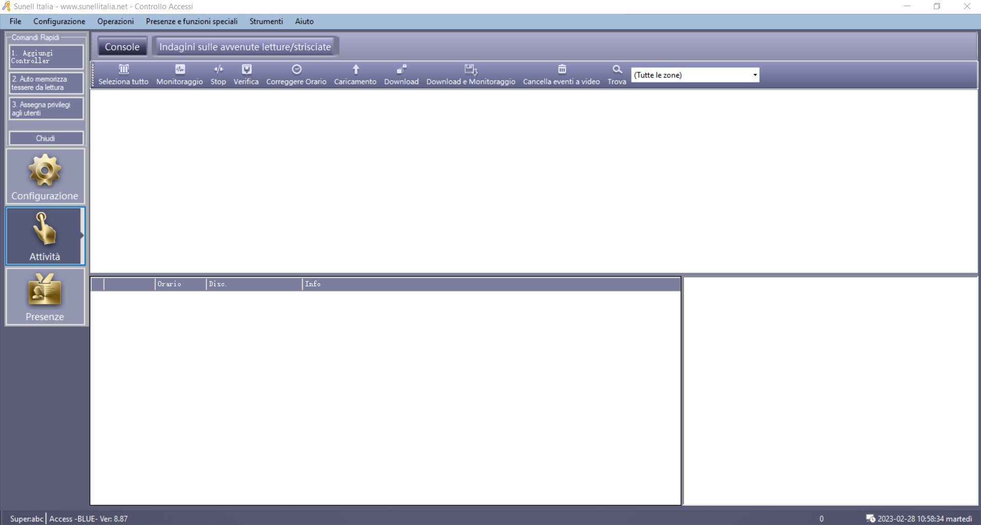Open the Strumenti menu

tap(266, 21)
